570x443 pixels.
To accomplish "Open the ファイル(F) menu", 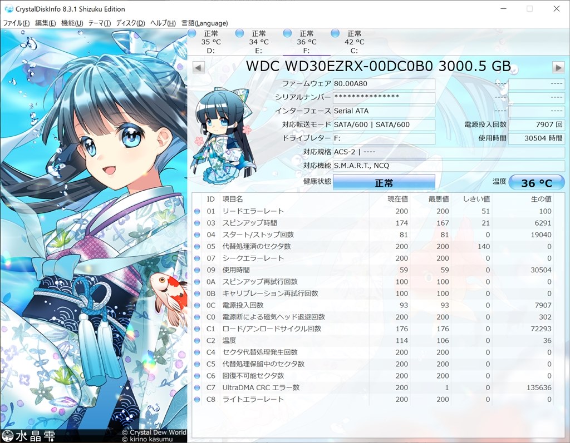I will (16, 23).
